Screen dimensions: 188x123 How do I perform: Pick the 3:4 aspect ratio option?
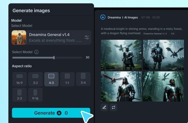[x=83, y=79]
